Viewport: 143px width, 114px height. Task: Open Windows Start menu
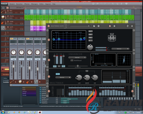(x=3, y=112)
